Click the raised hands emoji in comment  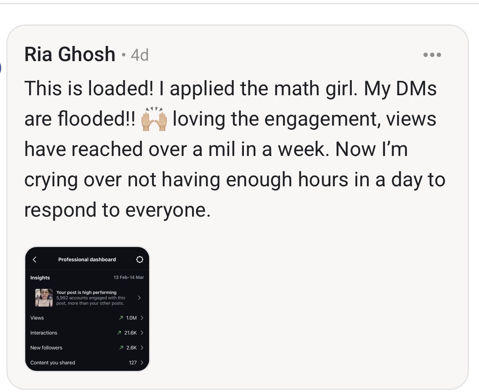(x=154, y=119)
